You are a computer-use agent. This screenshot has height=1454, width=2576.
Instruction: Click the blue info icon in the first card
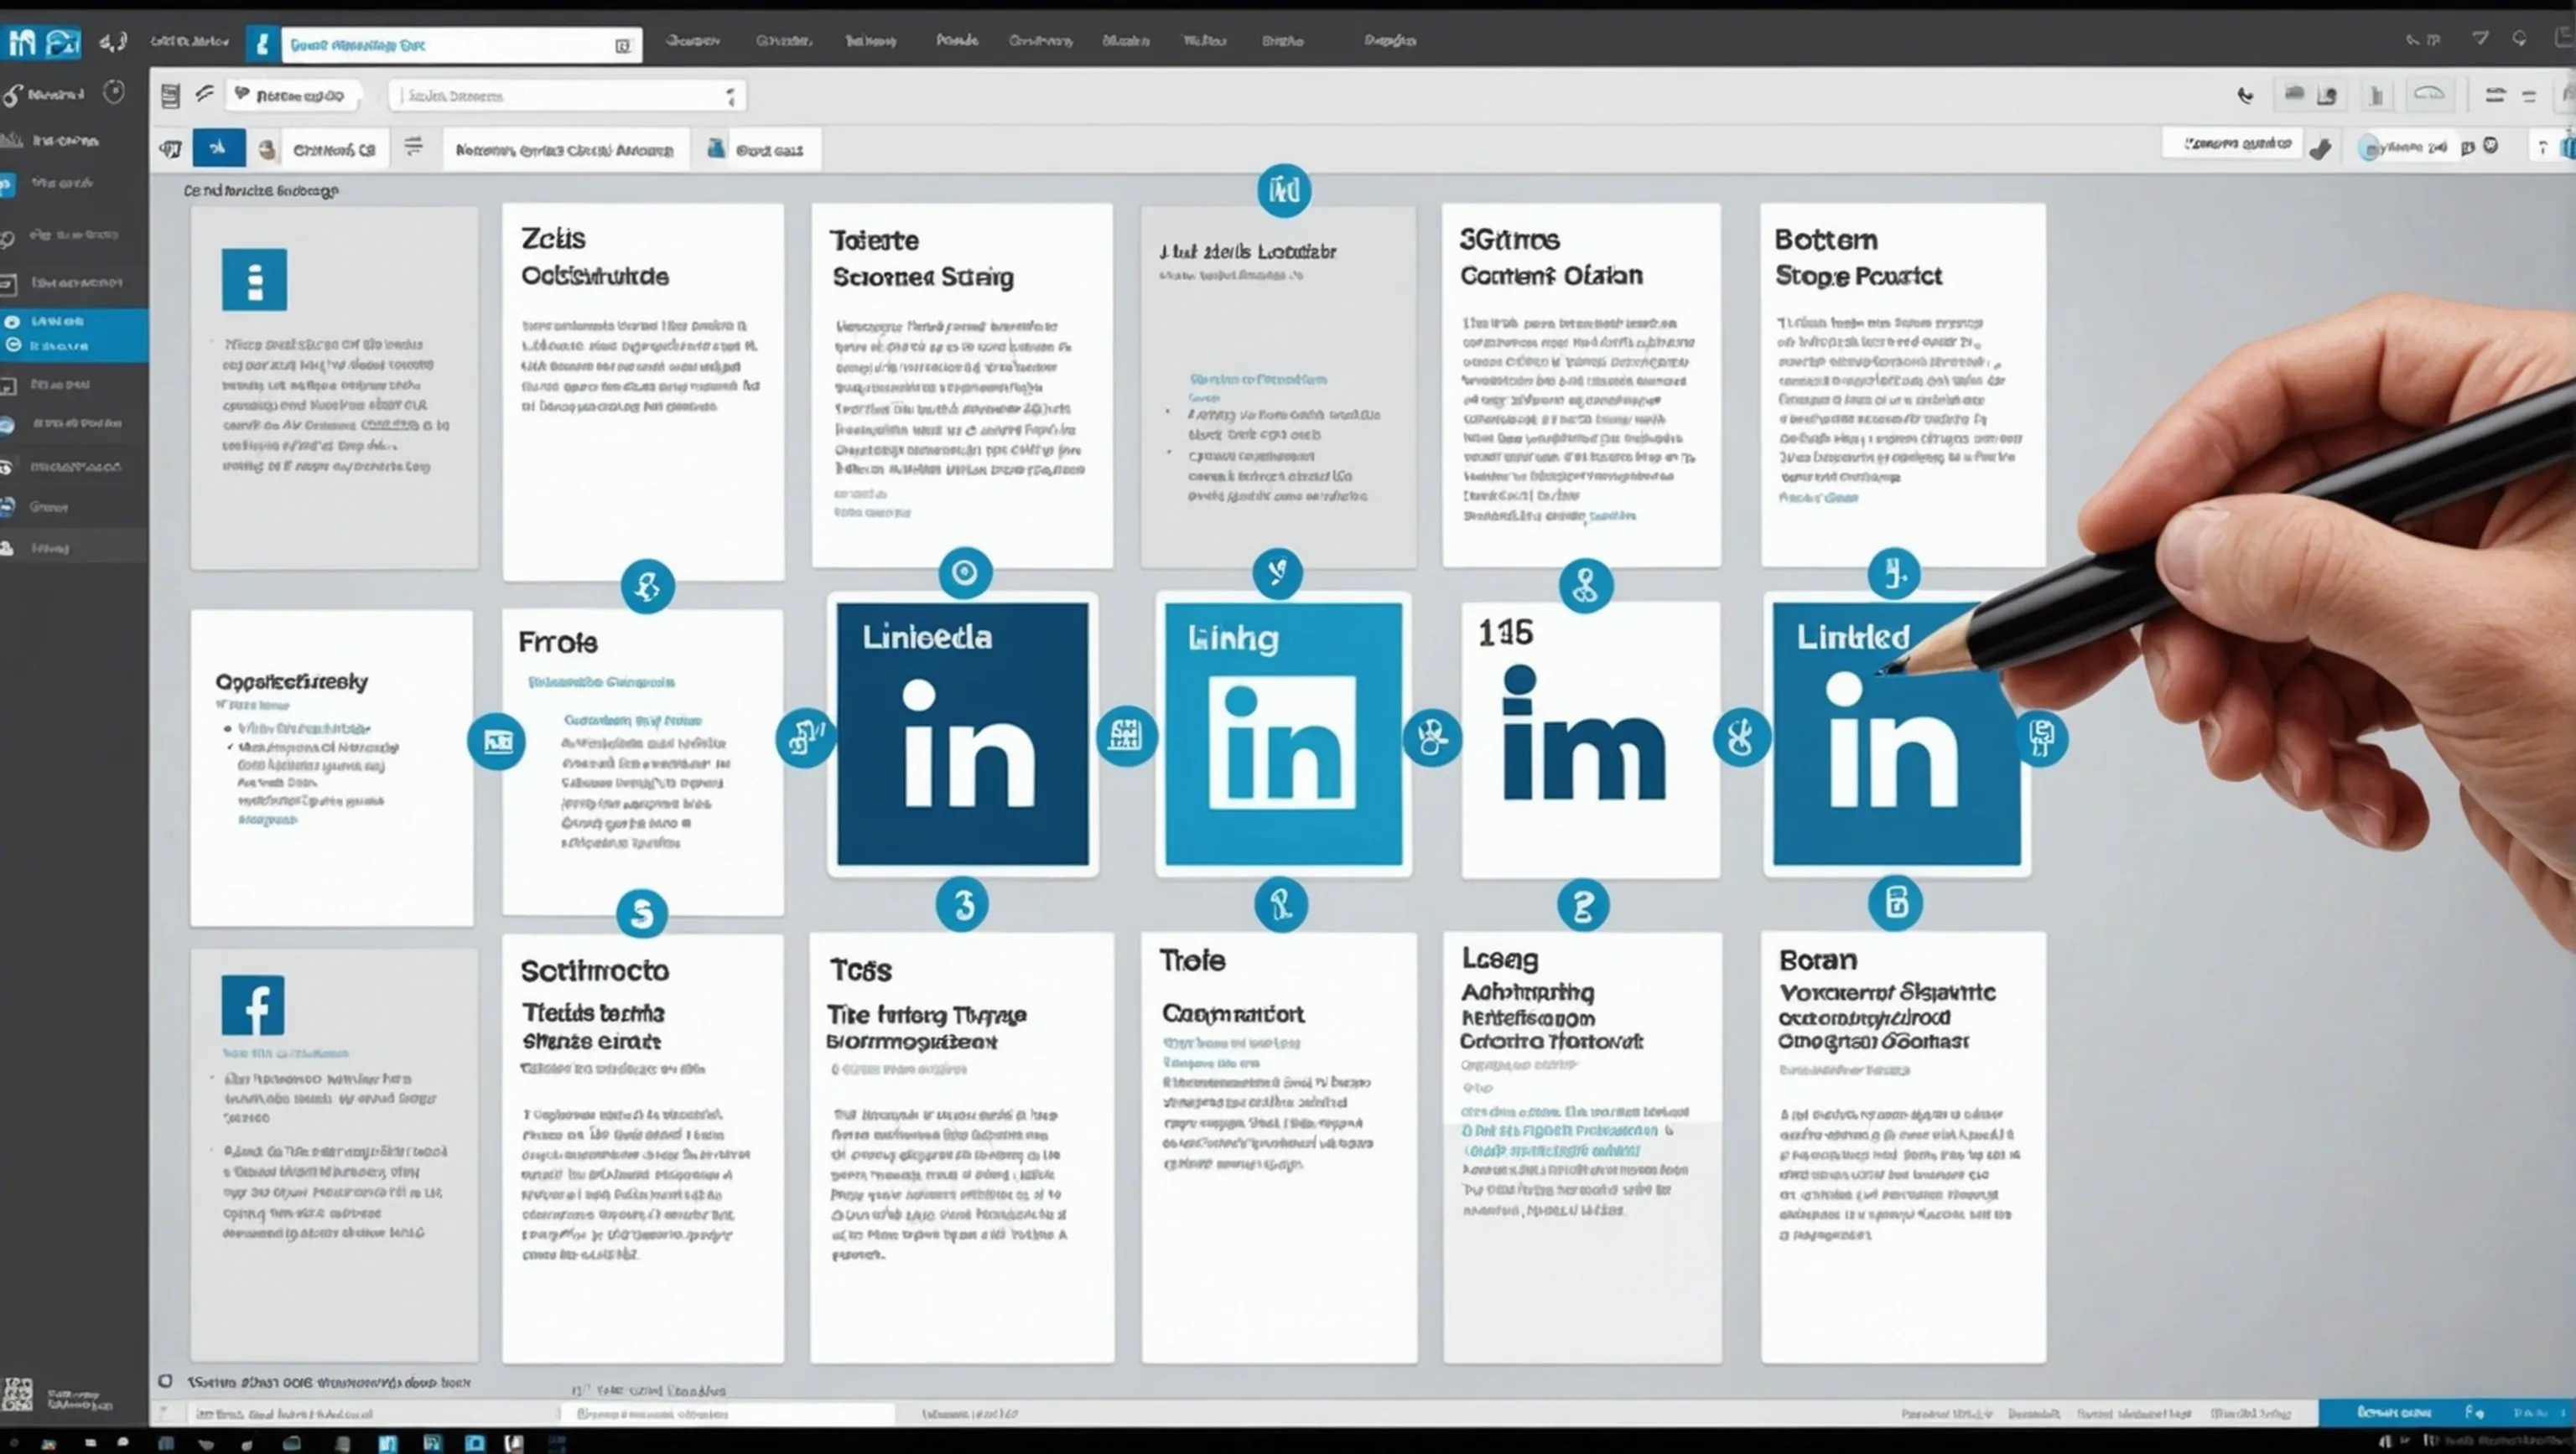click(254, 280)
